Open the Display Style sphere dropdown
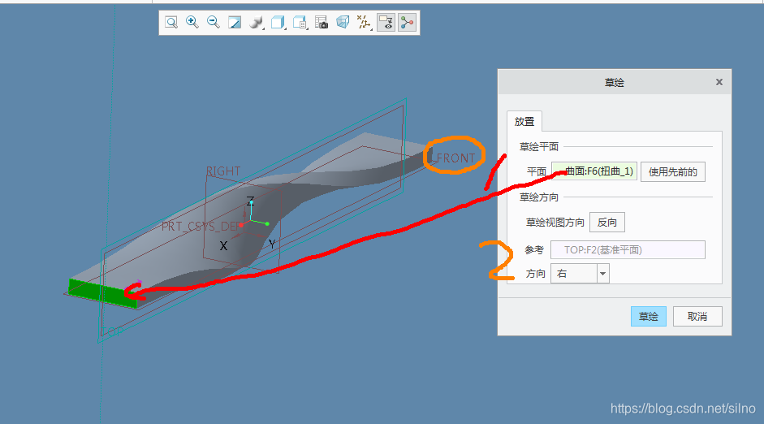Screen dimensions: 764x424 point(256,23)
